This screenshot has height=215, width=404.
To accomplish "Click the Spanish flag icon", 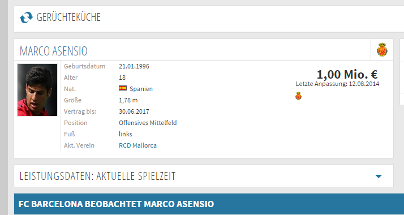I will click(123, 88).
